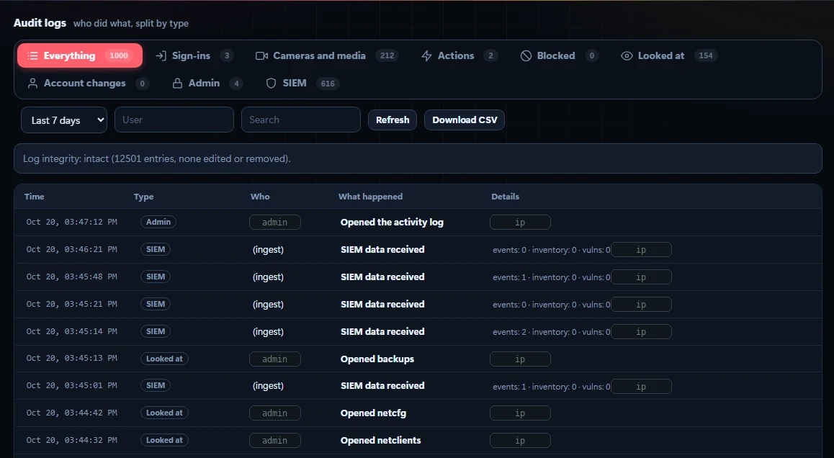This screenshot has width=834, height=458.
Task: Click details 'events: 2 · inventory: 0 · vulns: 0'
Action: point(551,332)
